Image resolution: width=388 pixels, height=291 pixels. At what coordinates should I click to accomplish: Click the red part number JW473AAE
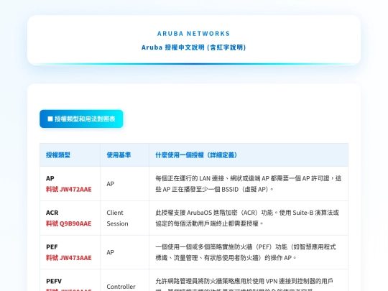68,258
